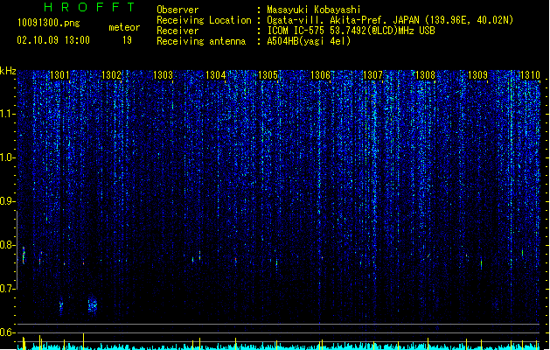Click the 1309 time marker
This screenshot has height=350, width=550.
click(x=477, y=75)
